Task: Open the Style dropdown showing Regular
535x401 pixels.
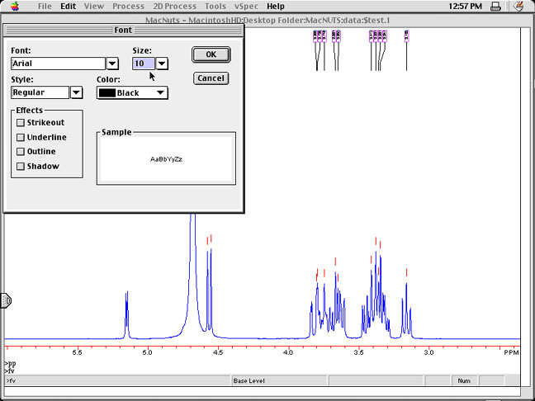Action: click(76, 93)
